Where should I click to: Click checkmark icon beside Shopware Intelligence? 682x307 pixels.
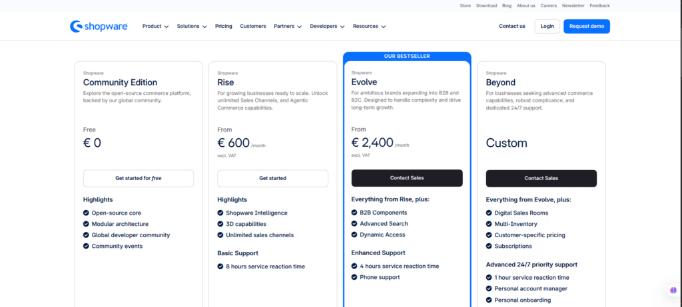tap(220, 213)
